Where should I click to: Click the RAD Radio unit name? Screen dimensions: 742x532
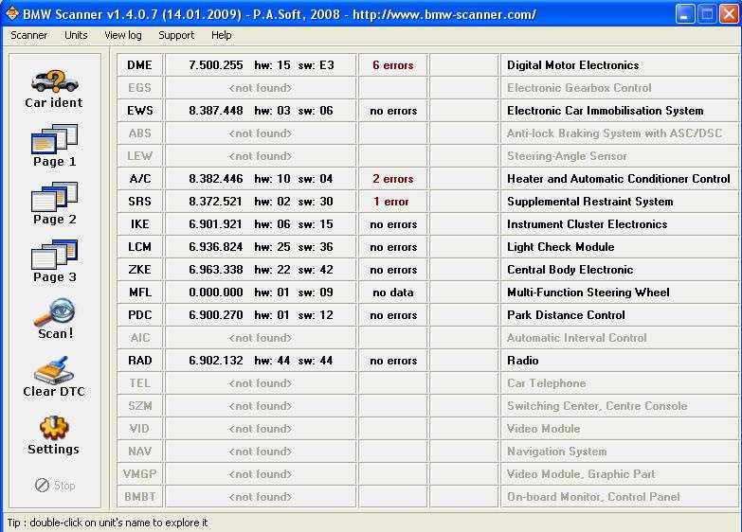140,361
